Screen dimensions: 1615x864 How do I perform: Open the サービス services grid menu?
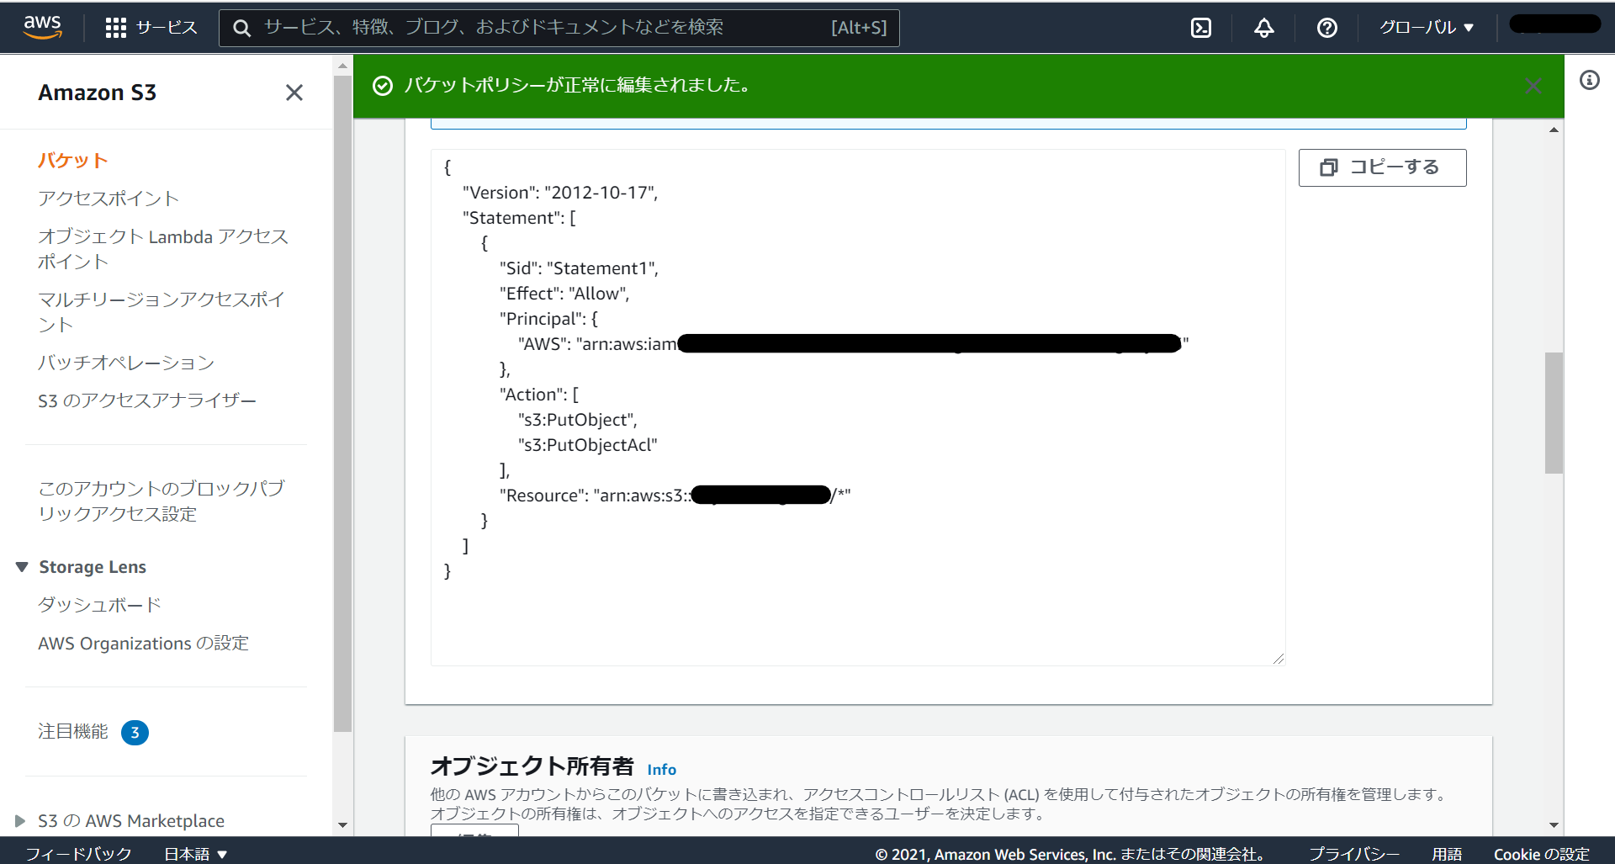click(151, 28)
